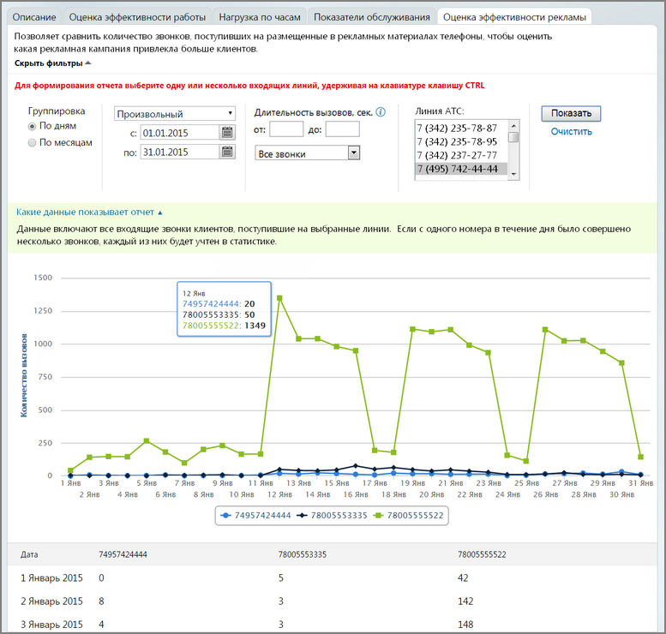Screen dimensions: 666x634
Task: Select line 7 (342) 235-78-95
Action: pos(462,141)
